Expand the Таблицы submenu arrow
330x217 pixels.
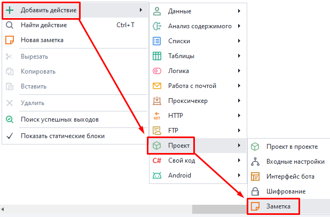pos(239,55)
